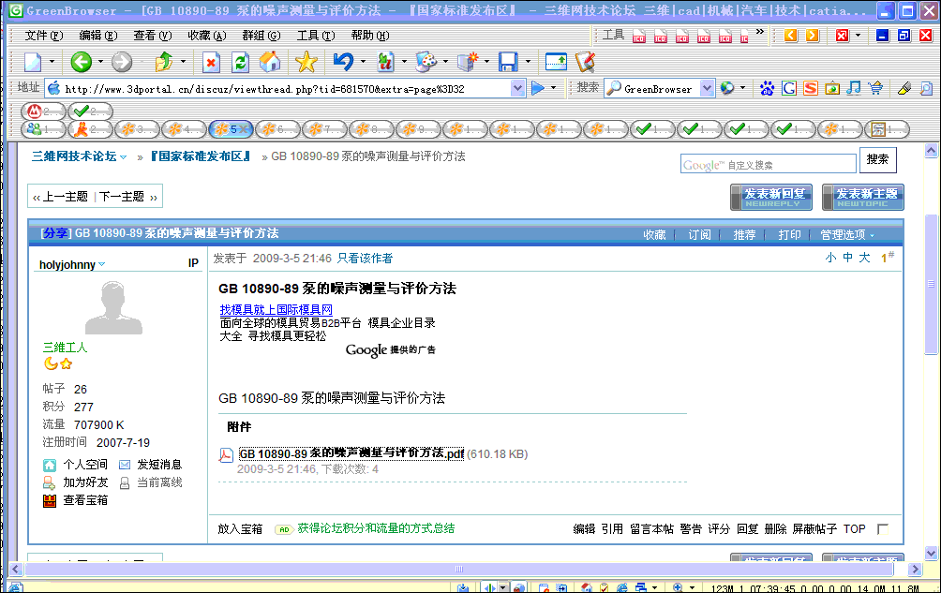Viewport: 941px width, 593px height.
Task: Click the Baidu paw search icon
Action: click(767, 88)
